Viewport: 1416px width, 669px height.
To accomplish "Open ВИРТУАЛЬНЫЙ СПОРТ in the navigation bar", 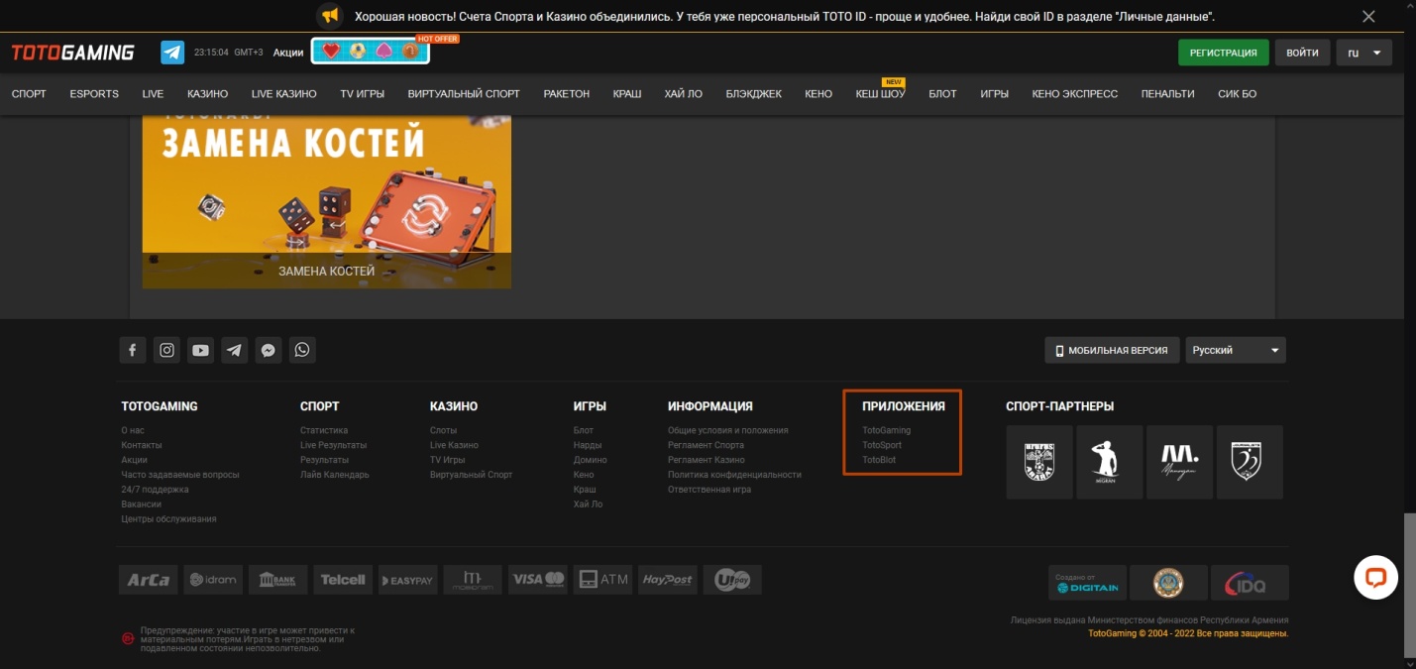I will (x=464, y=94).
